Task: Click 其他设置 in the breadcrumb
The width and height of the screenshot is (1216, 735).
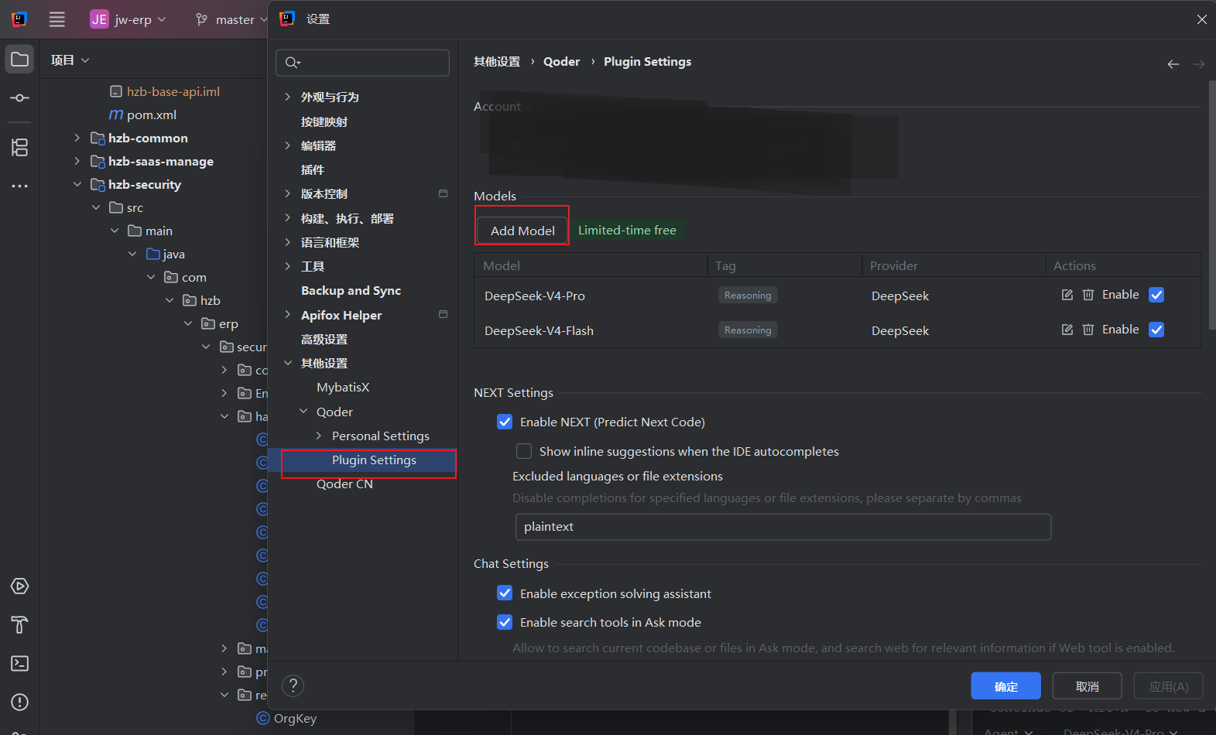Action: [497, 62]
